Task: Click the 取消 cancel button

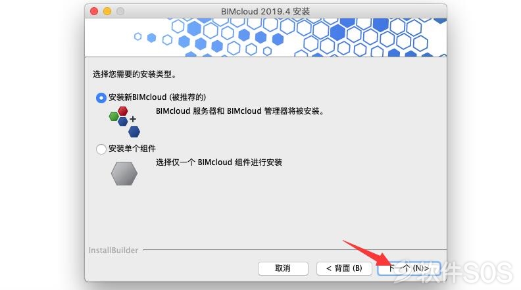Action: [x=283, y=268]
